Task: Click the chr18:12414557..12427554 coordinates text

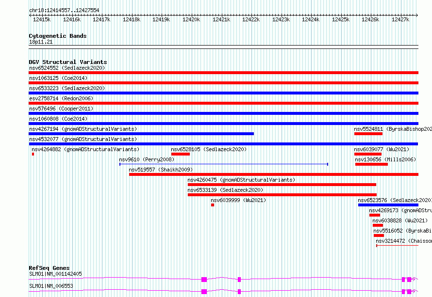Action: (x=64, y=11)
